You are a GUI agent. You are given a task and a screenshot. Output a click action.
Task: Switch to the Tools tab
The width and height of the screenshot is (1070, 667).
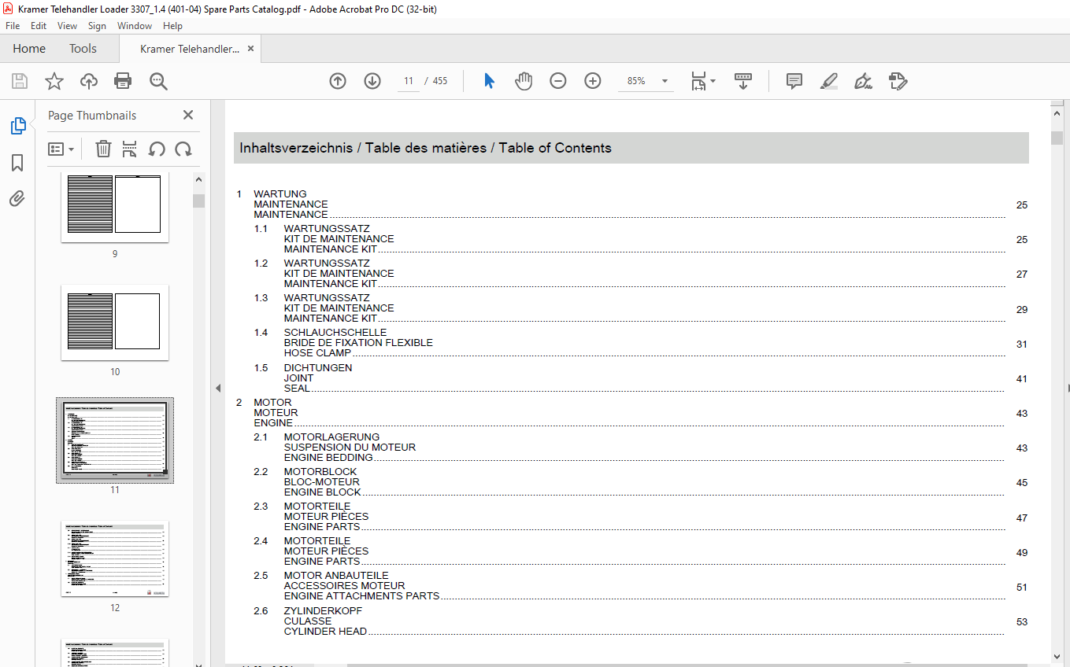click(83, 49)
